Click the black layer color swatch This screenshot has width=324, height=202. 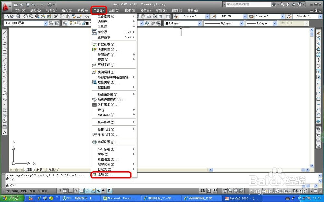point(87,23)
